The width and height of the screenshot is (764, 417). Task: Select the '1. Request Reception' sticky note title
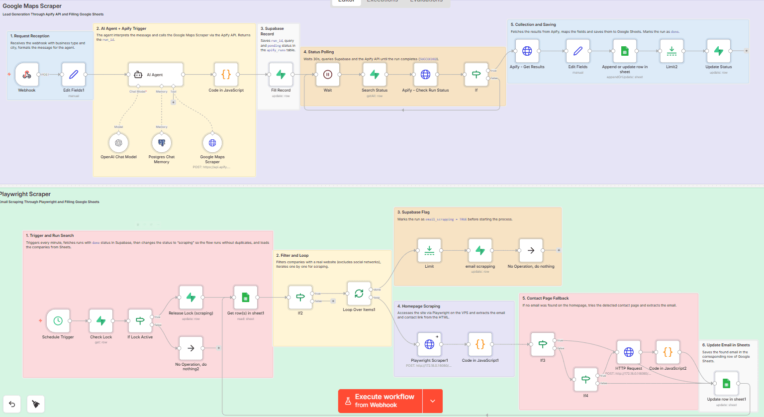pyautogui.click(x=30, y=36)
